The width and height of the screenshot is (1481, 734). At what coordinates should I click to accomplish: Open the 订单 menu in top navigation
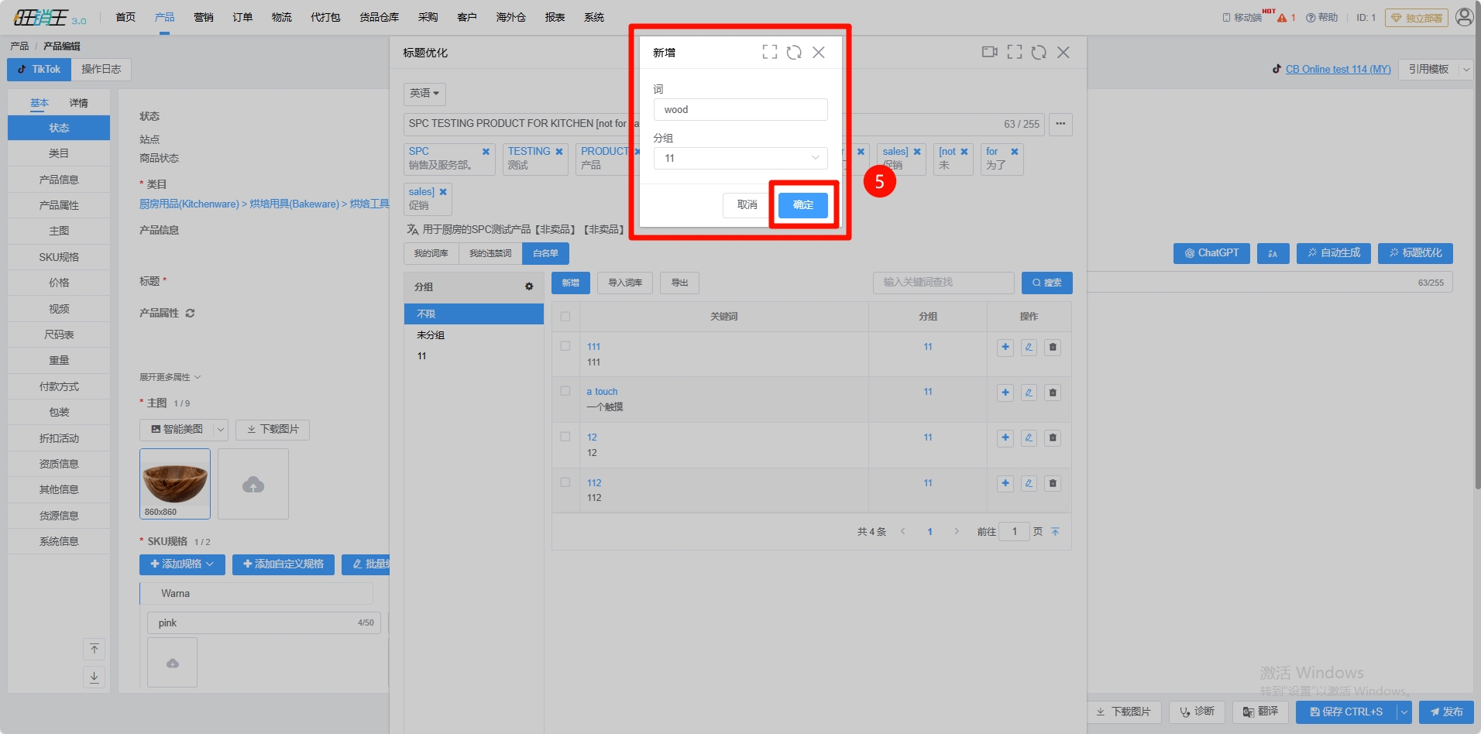(242, 17)
